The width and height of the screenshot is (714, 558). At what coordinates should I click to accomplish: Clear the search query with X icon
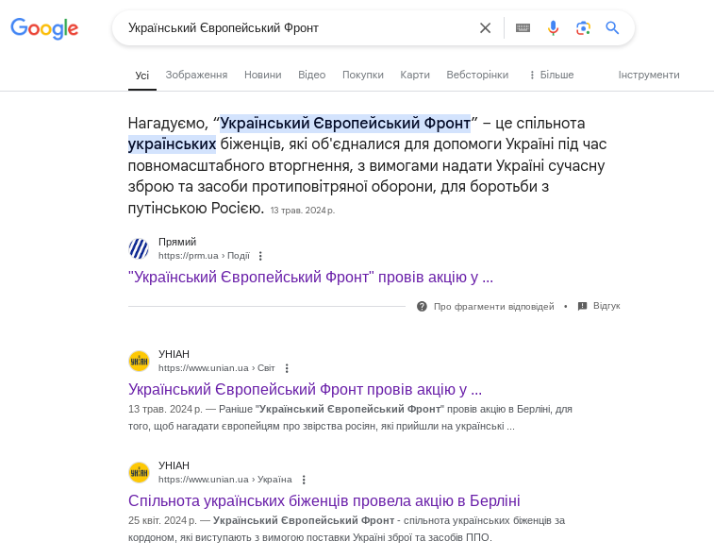485,28
